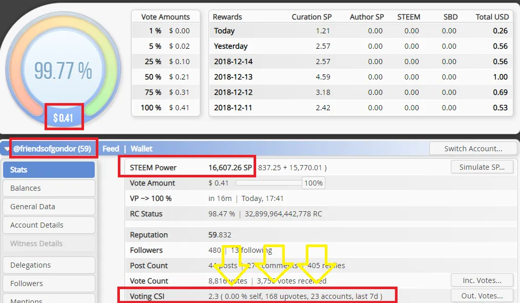Click the 1.00 total USD value
520x303 pixels.
[x=500, y=77]
